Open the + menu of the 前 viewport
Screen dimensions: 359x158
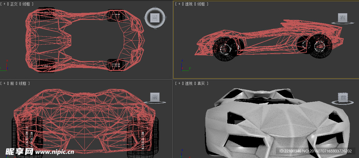point(5,83)
